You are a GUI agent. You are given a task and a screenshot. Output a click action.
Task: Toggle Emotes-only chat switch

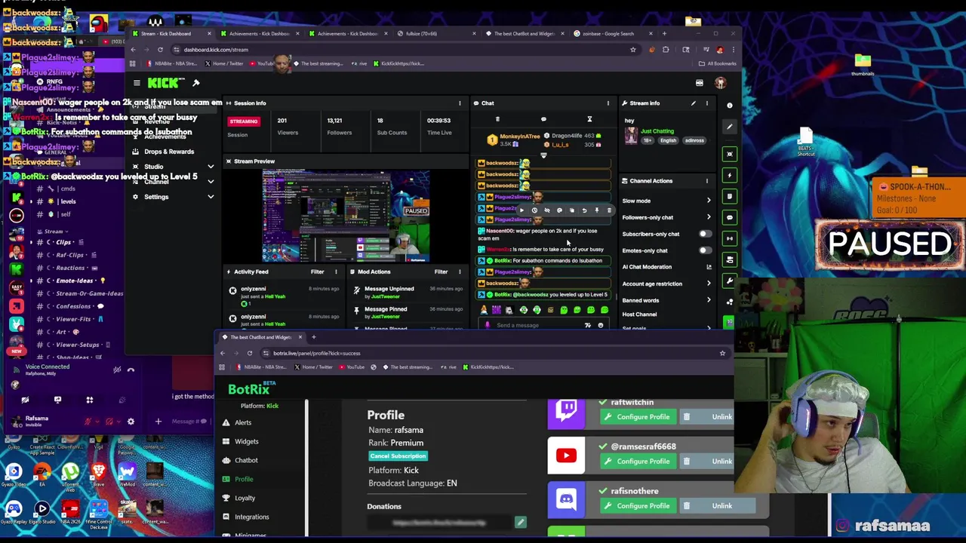point(704,250)
